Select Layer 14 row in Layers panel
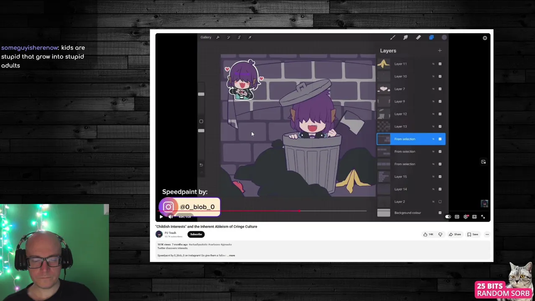The image size is (535, 301). pyautogui.click(x=411, y=189)
